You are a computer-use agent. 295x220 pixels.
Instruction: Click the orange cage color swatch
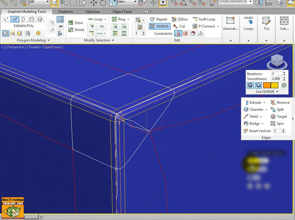click(x=267, y=85)
